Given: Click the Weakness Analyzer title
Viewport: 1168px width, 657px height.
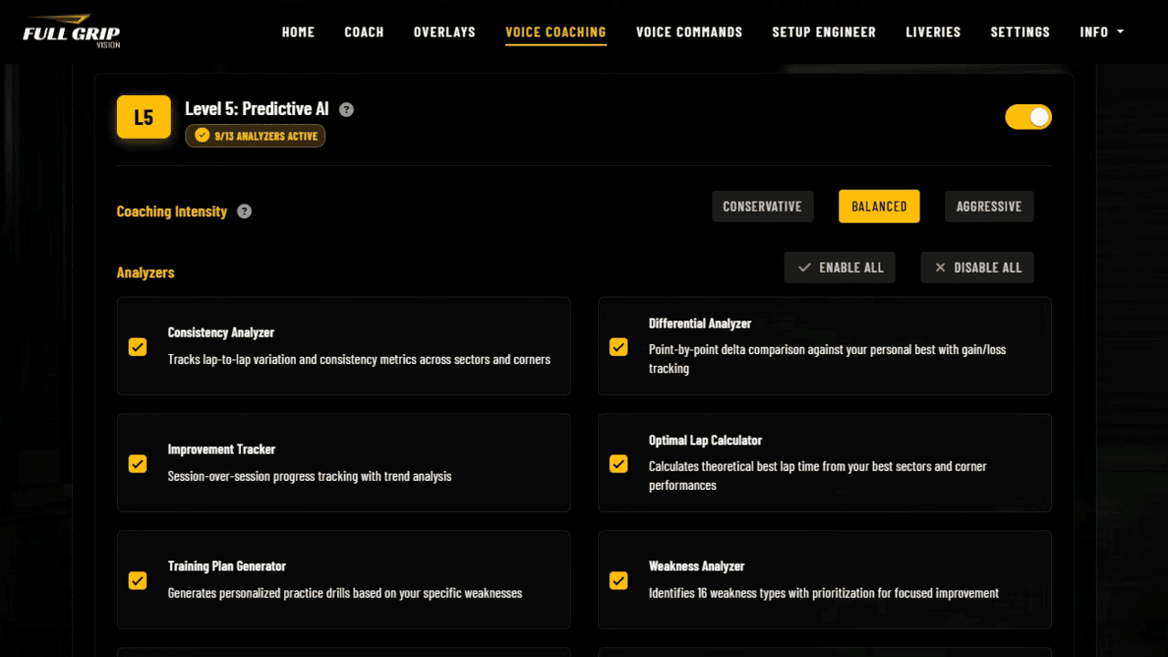Looking at the screenshot, I should coord(697,567).
